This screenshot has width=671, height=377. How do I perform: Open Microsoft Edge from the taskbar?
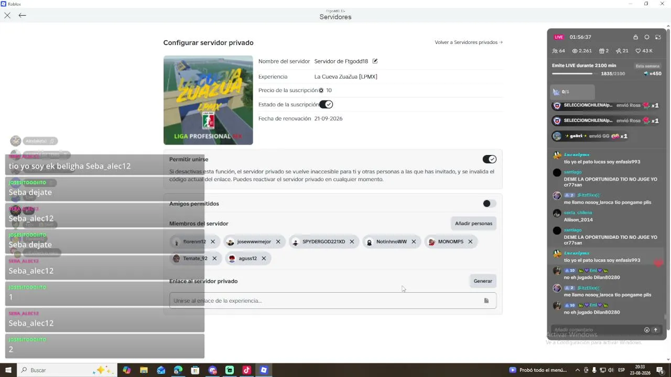click(x=178, y=370)
